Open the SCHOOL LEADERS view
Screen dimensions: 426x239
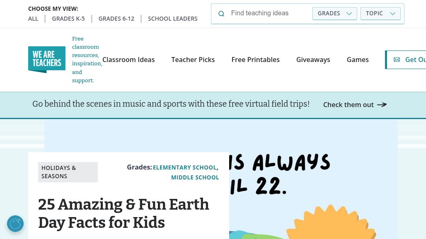172,18
